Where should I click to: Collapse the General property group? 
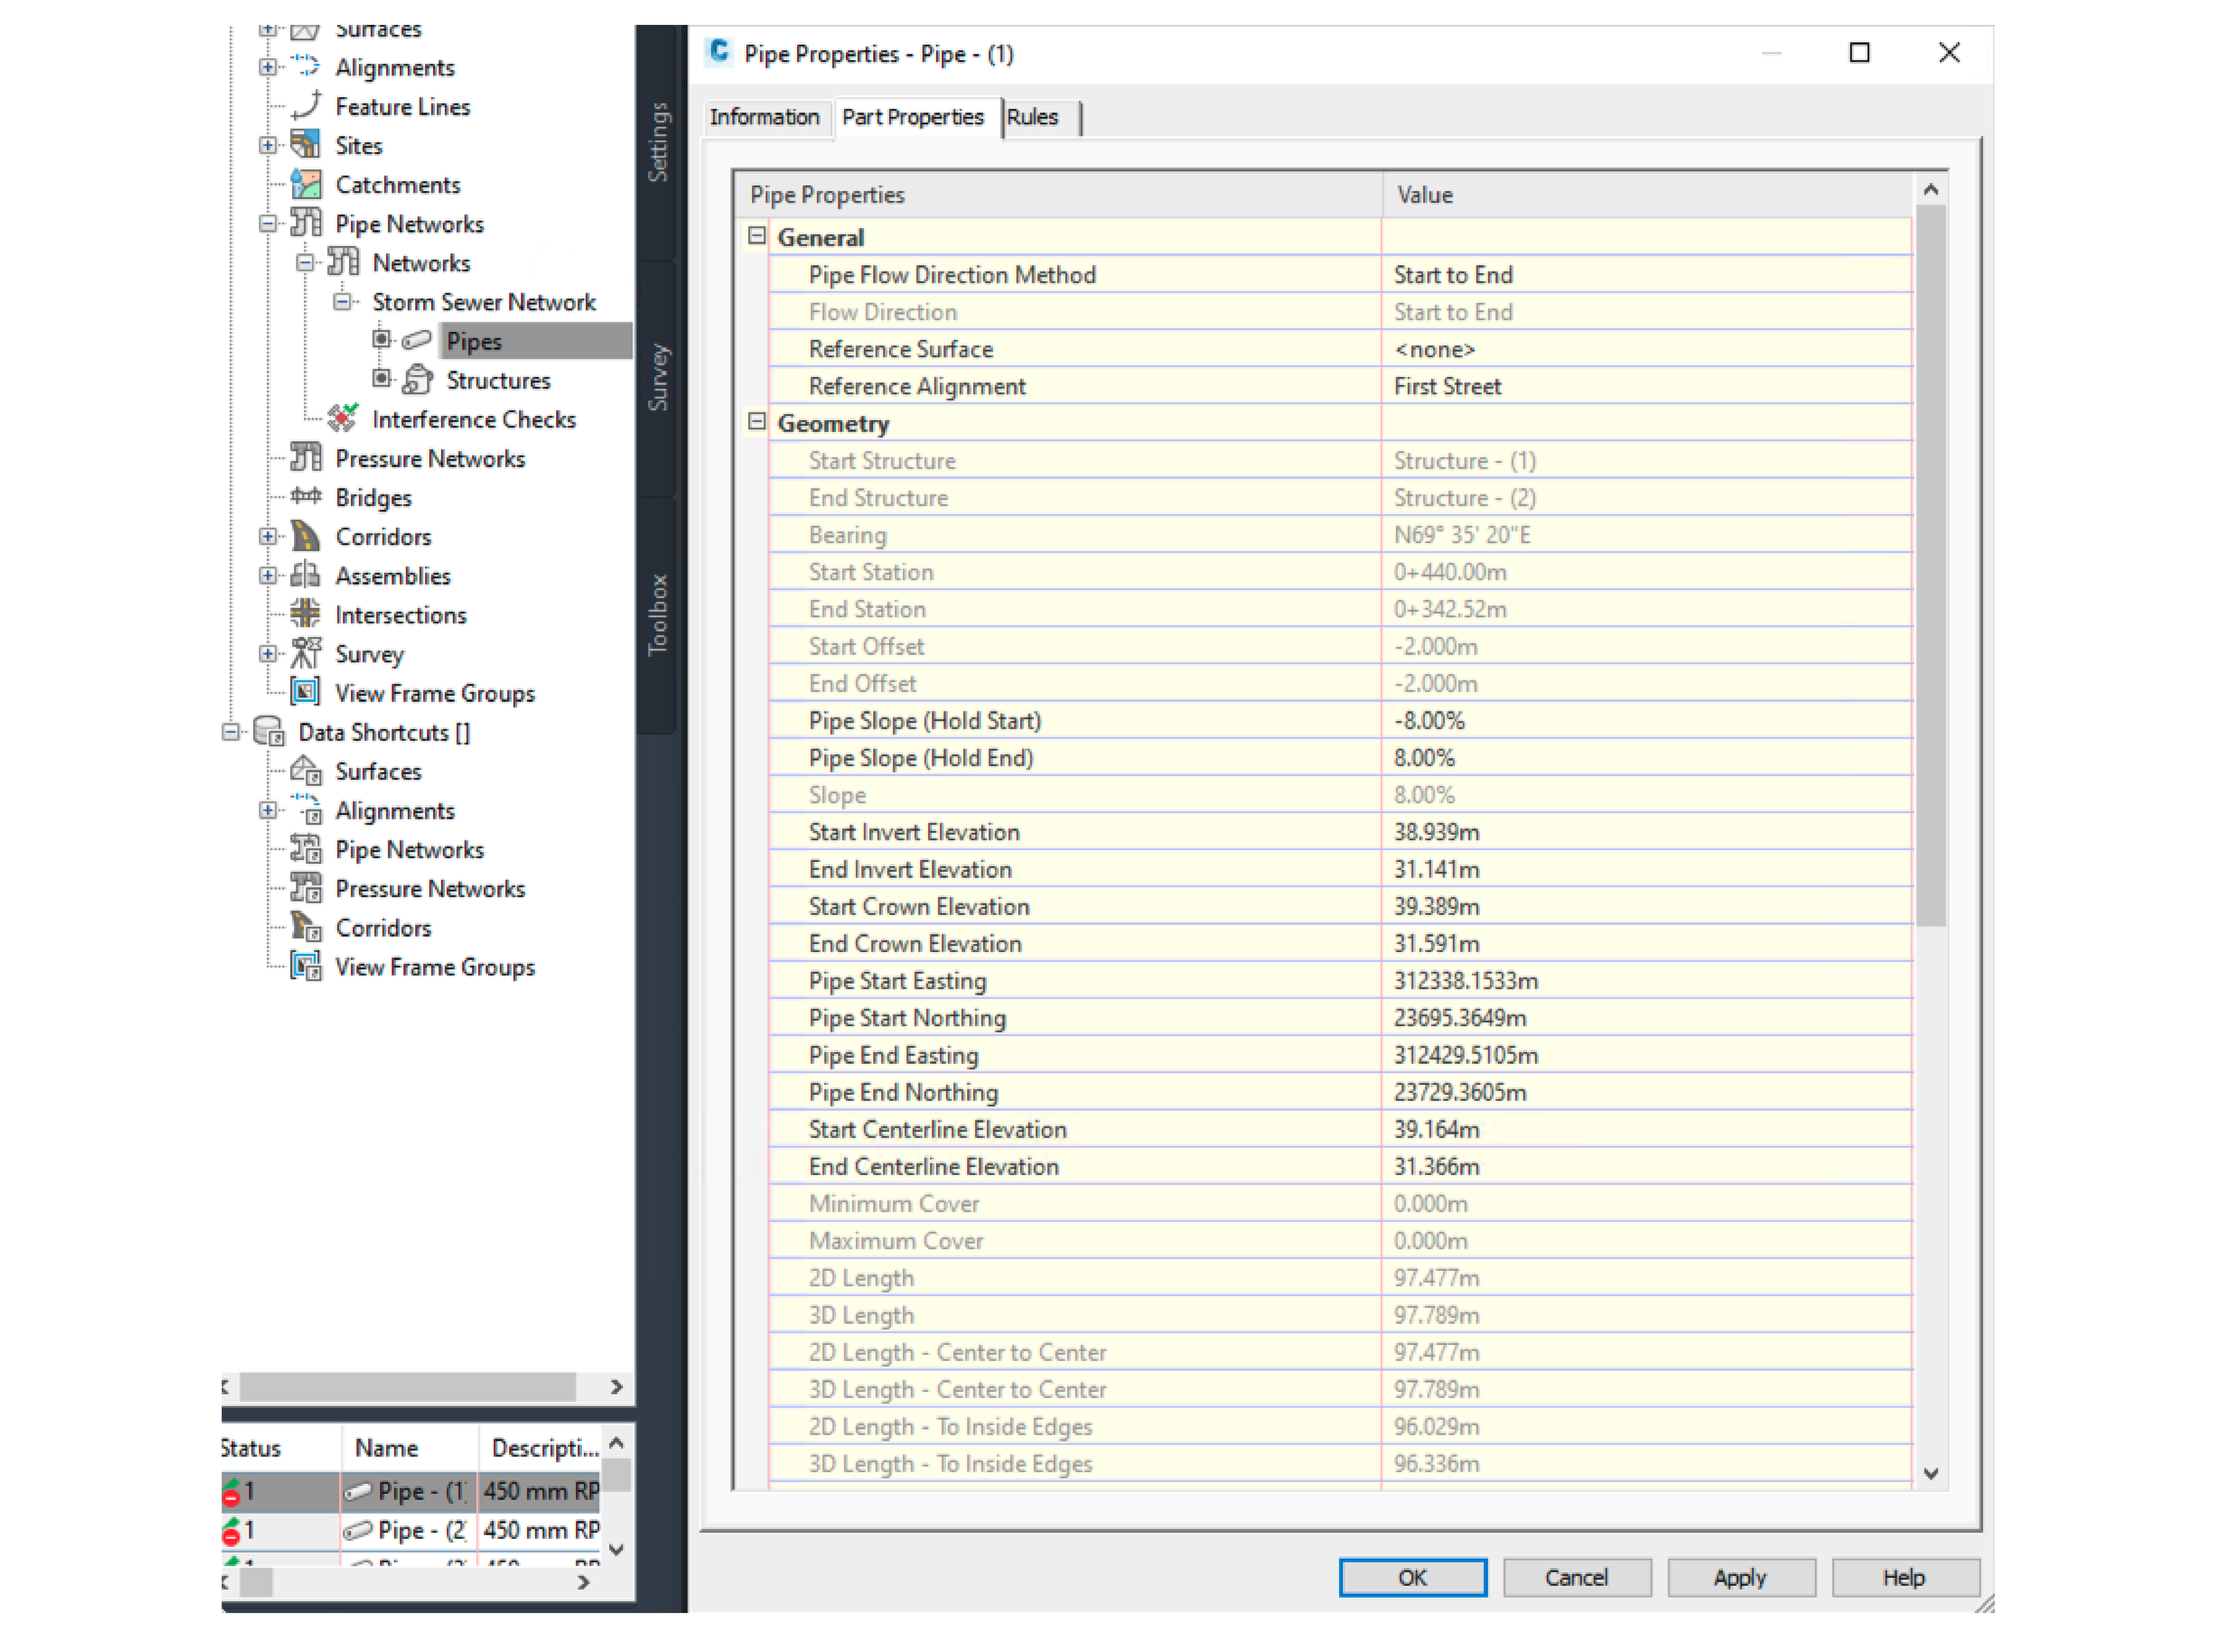coord(756,236)
